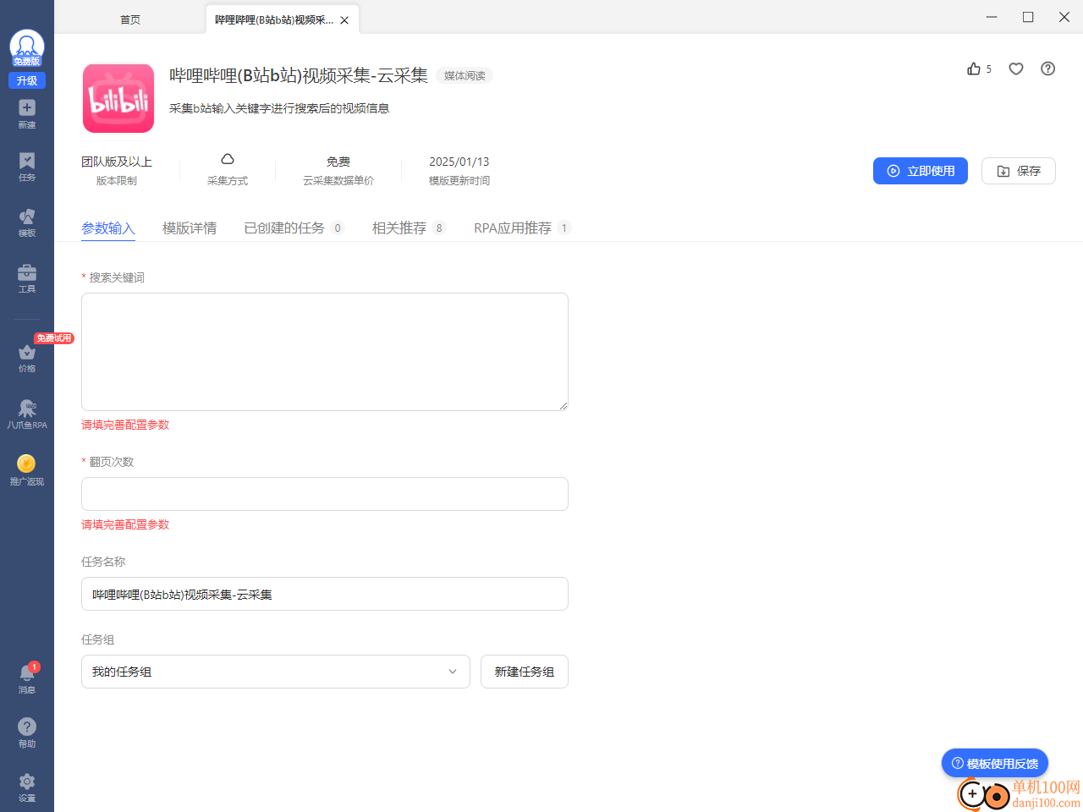The image size is (1083, 812).
Task: Select the 参数输入 tab
Action: [108, 228]
